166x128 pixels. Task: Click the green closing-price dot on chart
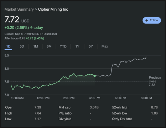(95, 76)
